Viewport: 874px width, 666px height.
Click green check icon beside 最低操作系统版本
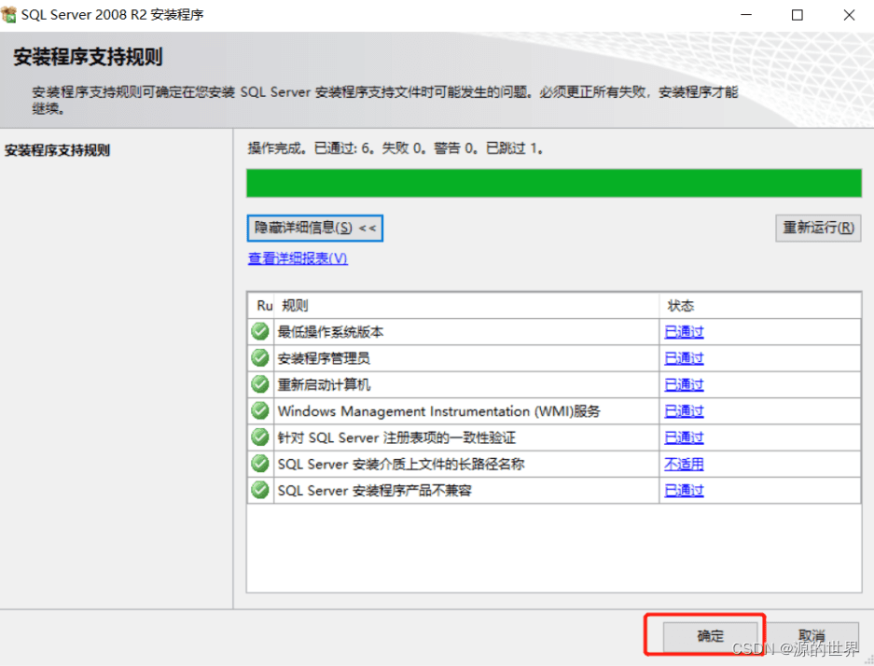pos(259,331)
